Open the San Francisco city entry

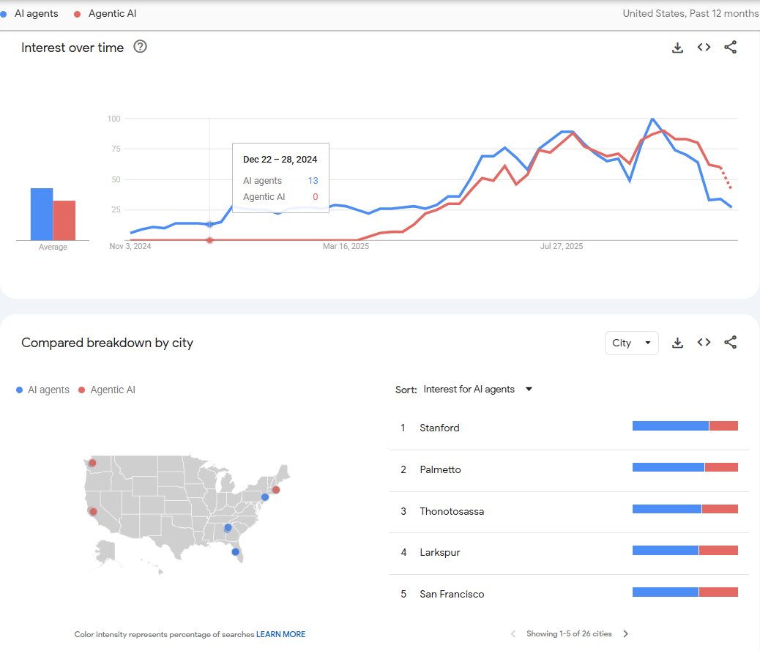pyautogui.click(x=452, y=594)
